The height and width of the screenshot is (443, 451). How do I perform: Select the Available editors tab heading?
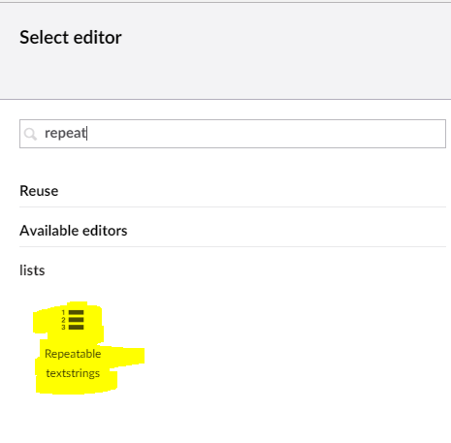point(74,231)
